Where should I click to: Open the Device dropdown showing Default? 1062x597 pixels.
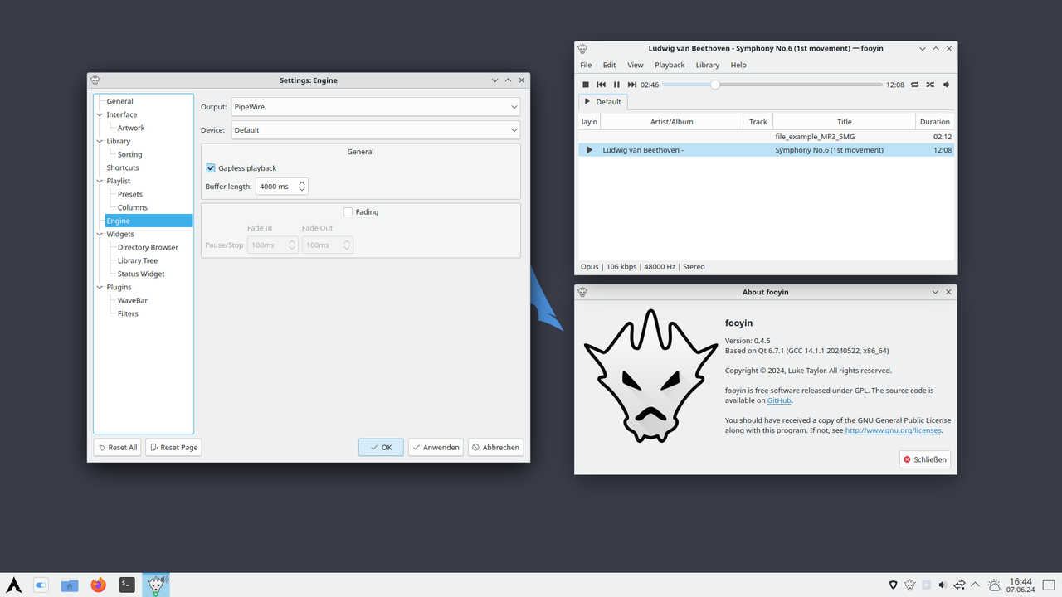376,130
